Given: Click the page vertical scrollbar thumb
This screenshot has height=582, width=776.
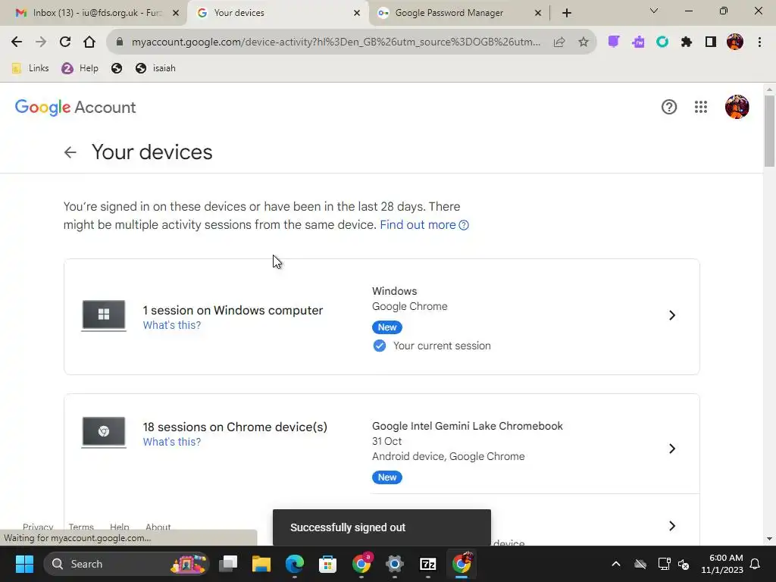Looking at the screenshot, I should point(769,131).
